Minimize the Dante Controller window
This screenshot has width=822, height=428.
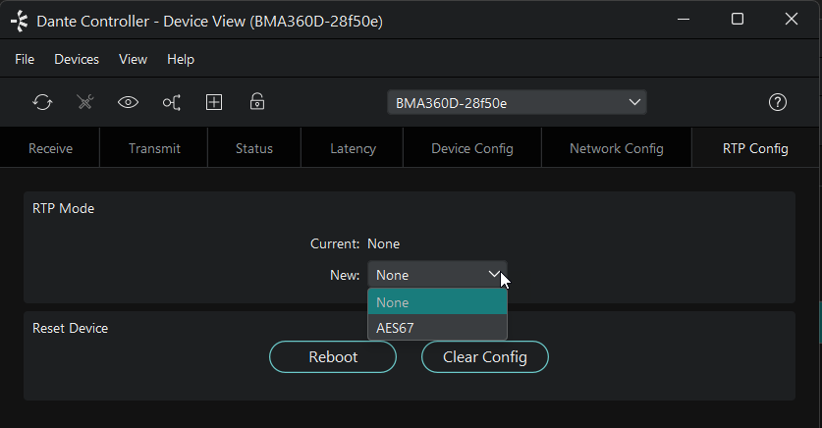pyautogui.click(x=684, y=20)
